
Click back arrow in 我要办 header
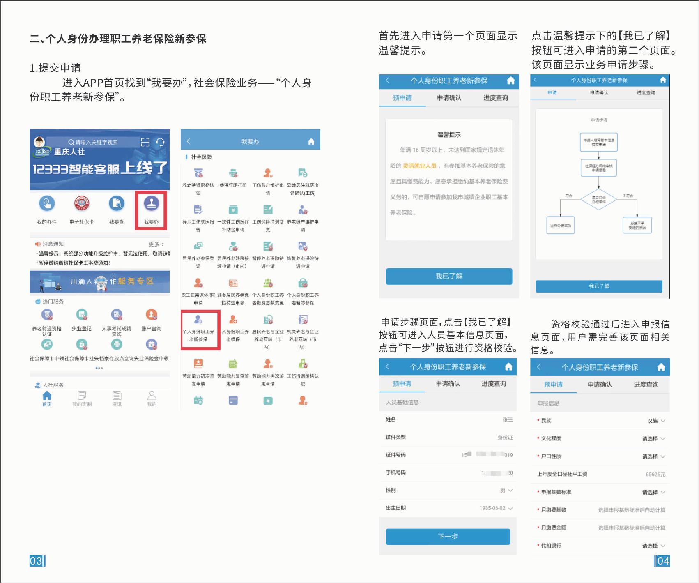tap(189, 141)
